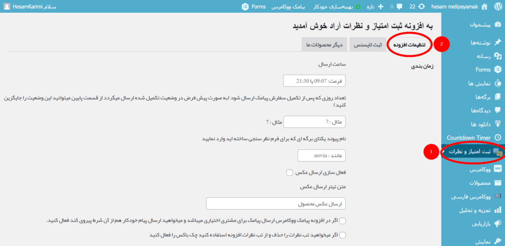Viewport: 505px width, 246px height.
Task: Click the slug input مانند : novin
Action: pos(322,155)
